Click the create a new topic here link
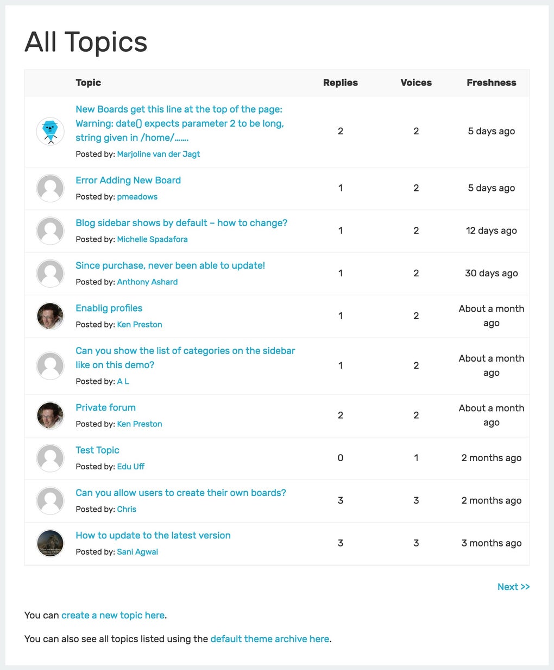 (113, 616)
